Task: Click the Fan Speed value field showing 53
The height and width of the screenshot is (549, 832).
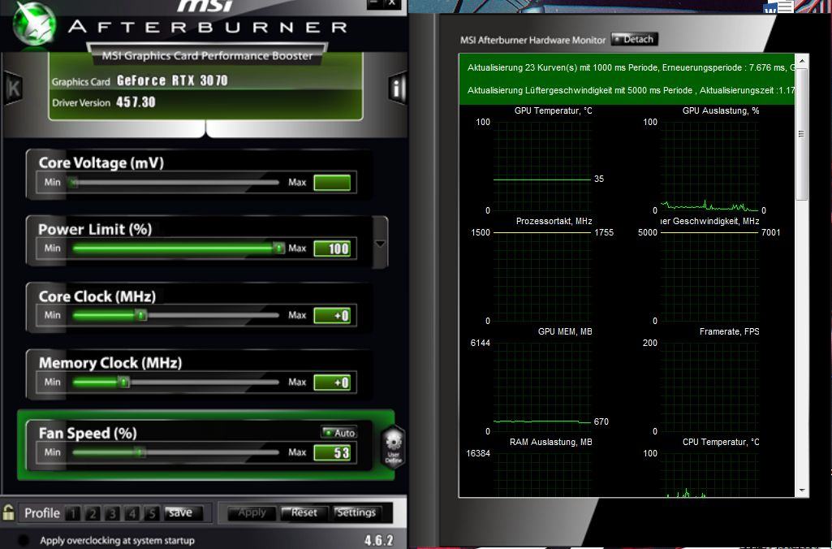Action: click(x=332, y=452)
